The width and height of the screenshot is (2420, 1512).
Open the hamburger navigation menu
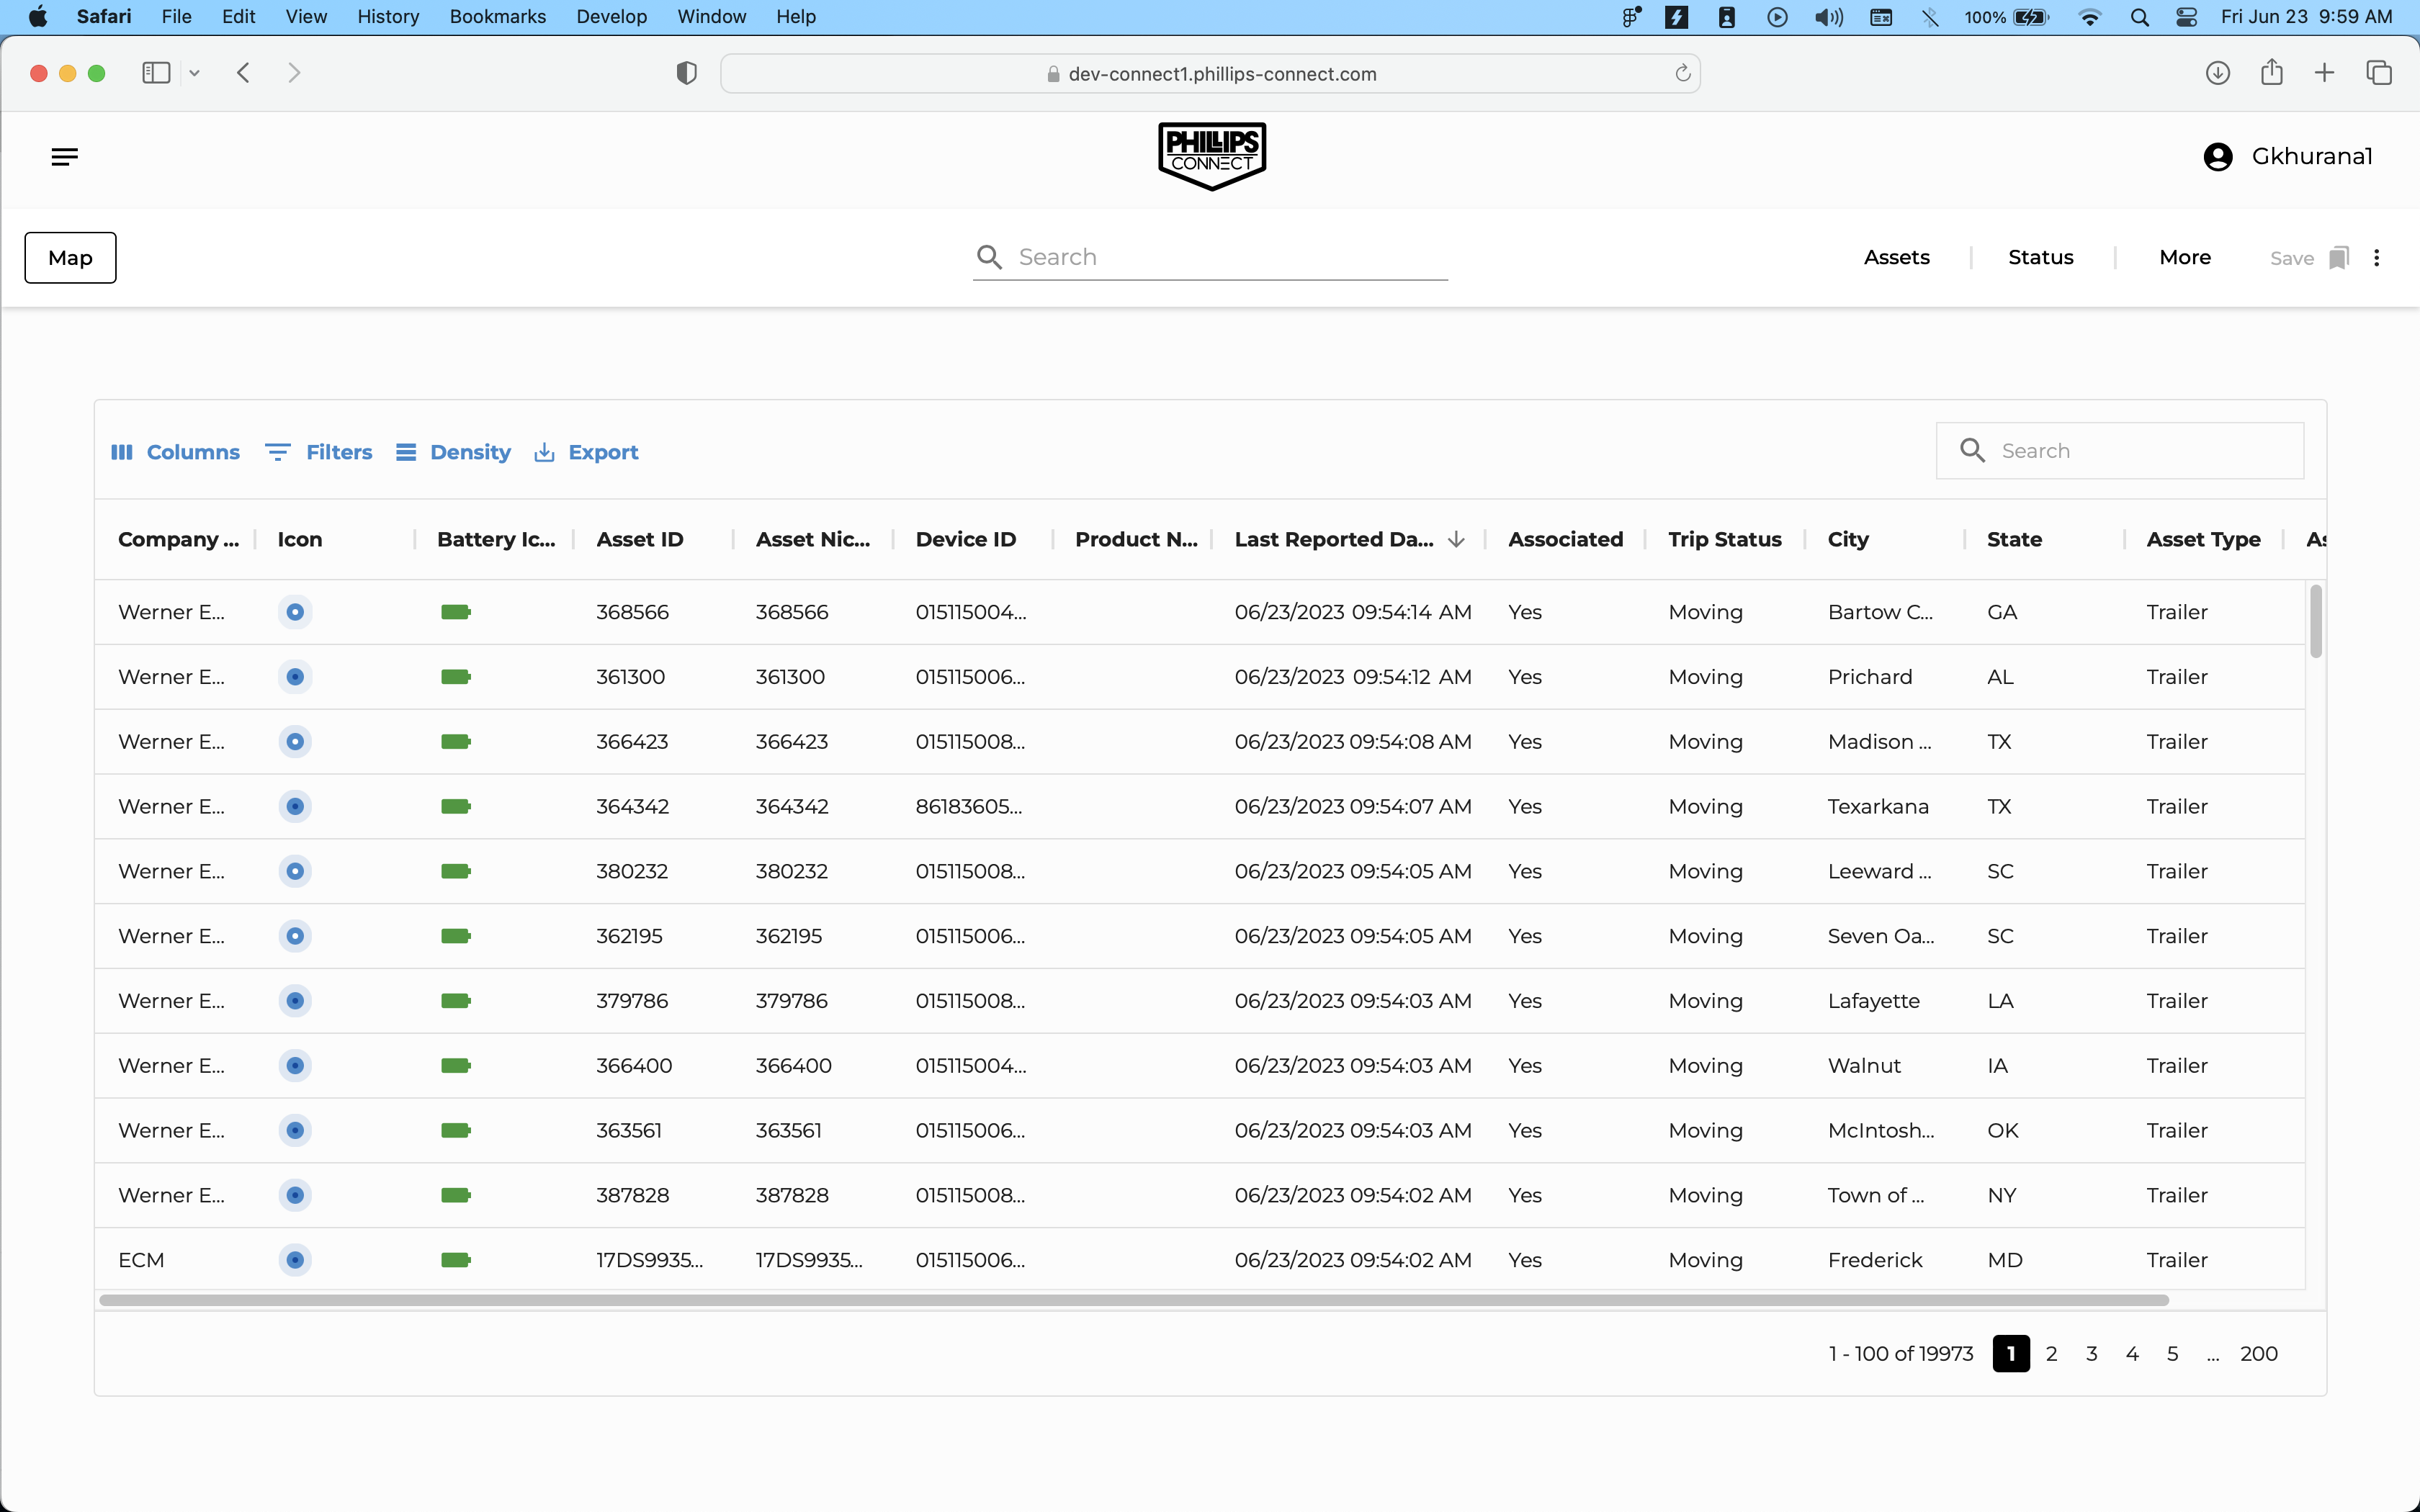65,157
